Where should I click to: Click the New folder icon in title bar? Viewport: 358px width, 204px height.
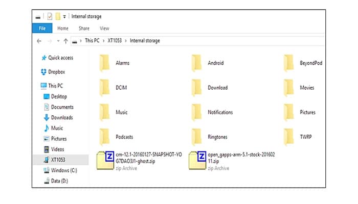58,16
